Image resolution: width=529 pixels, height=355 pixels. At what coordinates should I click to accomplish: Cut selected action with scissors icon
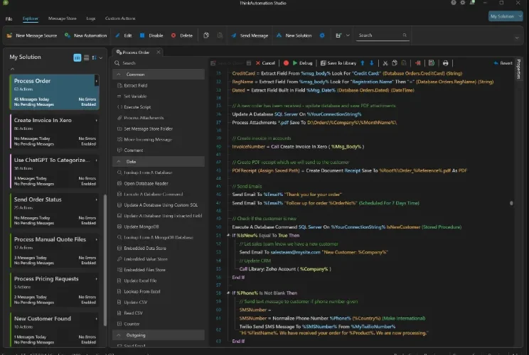pos(385,63)
